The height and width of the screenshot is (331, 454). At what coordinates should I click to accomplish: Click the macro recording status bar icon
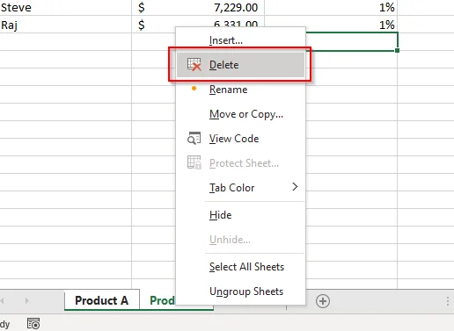(33, 324)
